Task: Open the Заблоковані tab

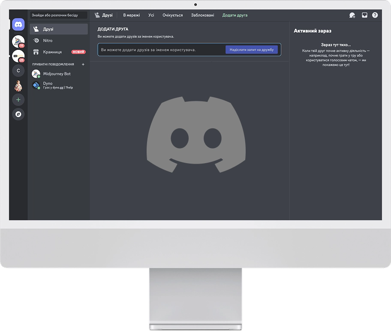Action: 202,15
